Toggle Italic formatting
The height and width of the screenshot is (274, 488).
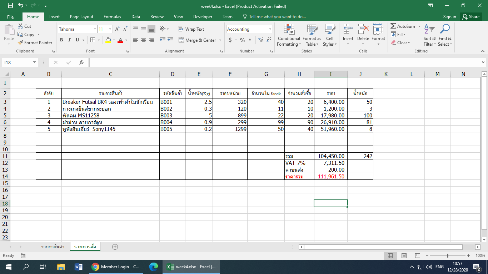point(69,40)
